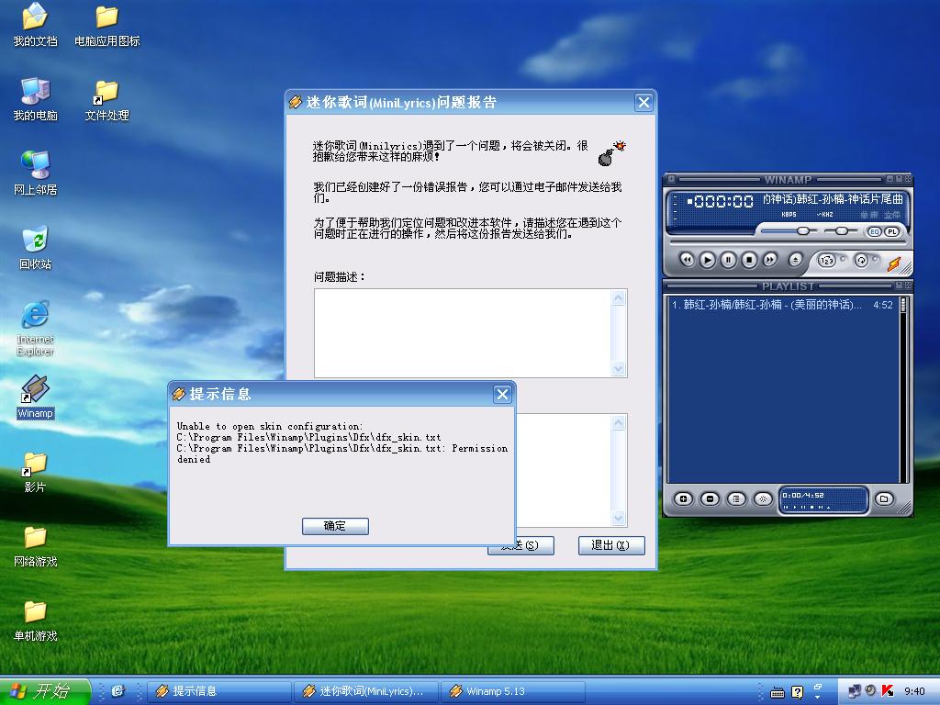Open the playlist misc options list button
The image size is (940, 705).
pos(736,498)
